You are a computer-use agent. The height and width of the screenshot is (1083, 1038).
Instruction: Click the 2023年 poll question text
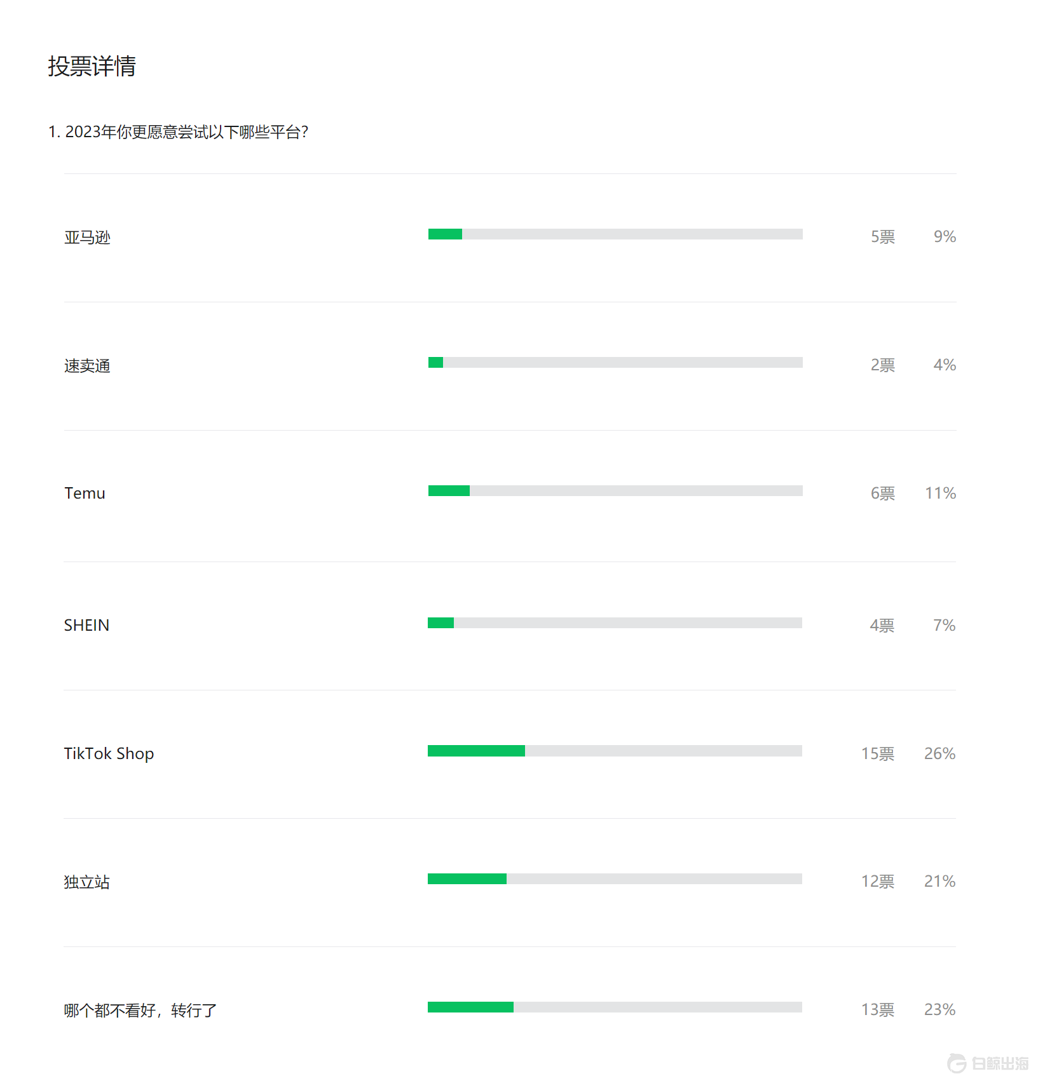(x=178, y=132)
